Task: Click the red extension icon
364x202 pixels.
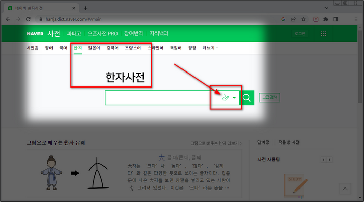Action: point(316,19)
